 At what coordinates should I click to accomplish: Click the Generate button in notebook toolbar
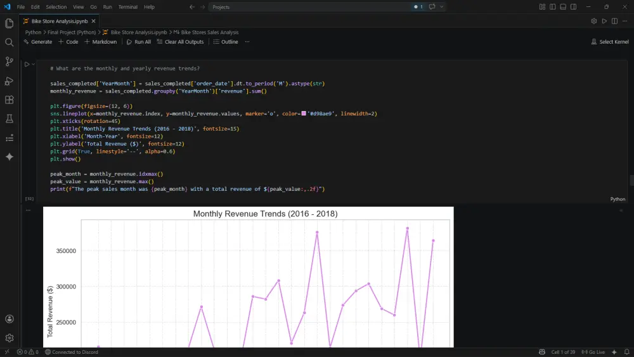point(38,42)
